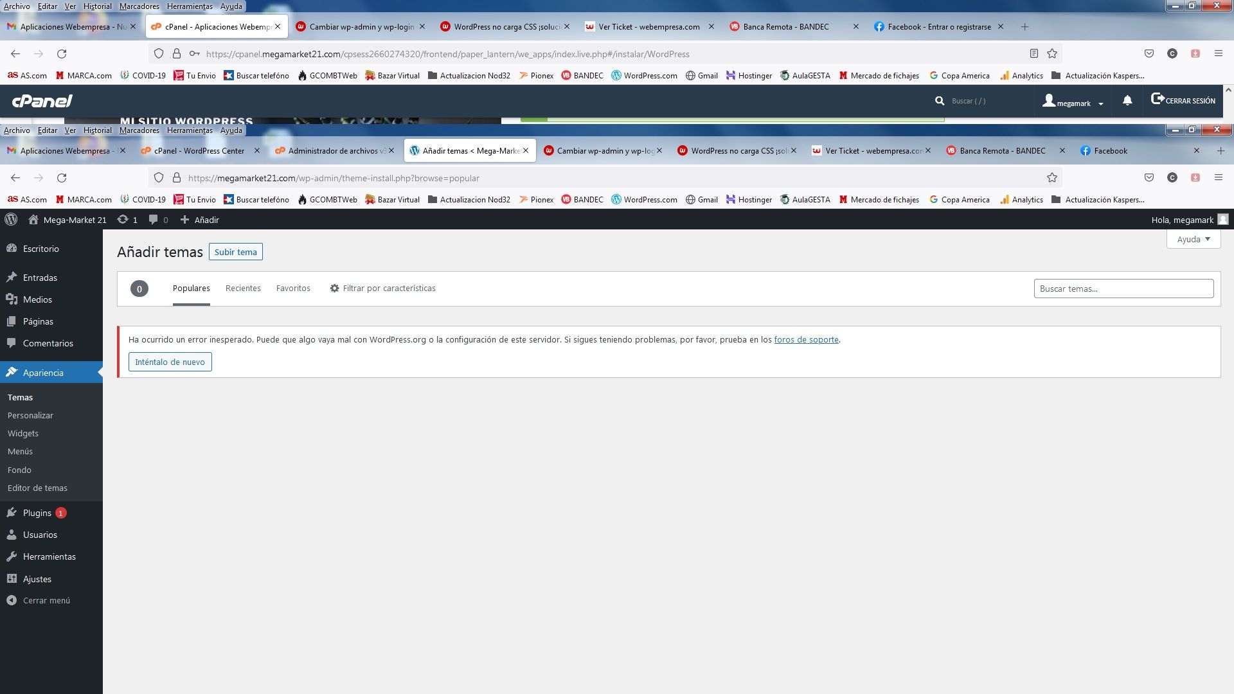Image resolution: width=1234 pixels, height=694 pixels.
Task: Reload the WordPress page in front browser
Action: pyautogui.click(x=62, y=178)
